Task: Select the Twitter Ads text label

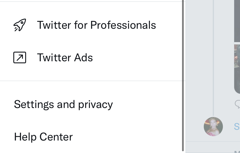Action: [x=65, y=58]
